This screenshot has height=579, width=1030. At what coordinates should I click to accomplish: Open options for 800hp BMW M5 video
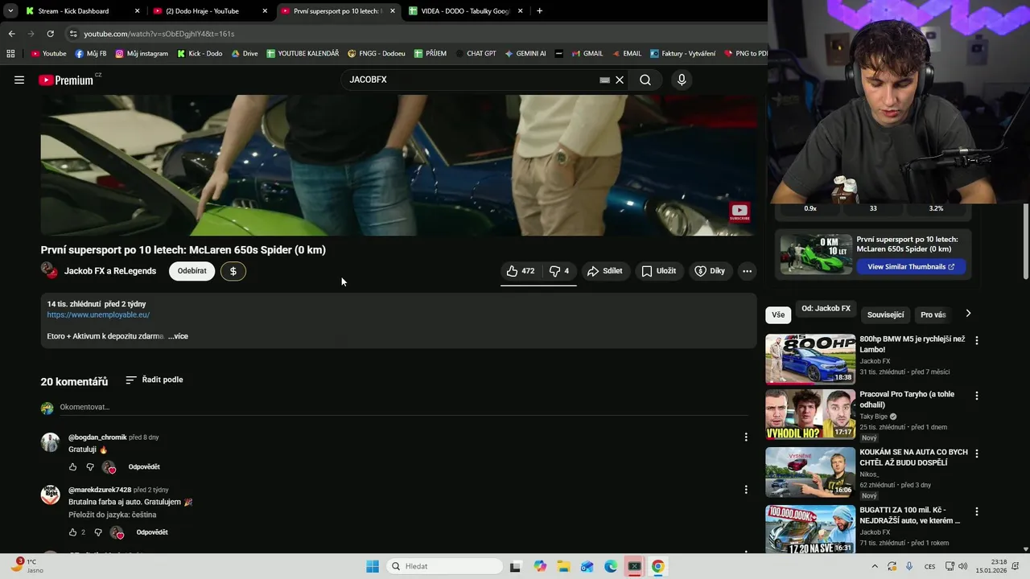(977, 340)
